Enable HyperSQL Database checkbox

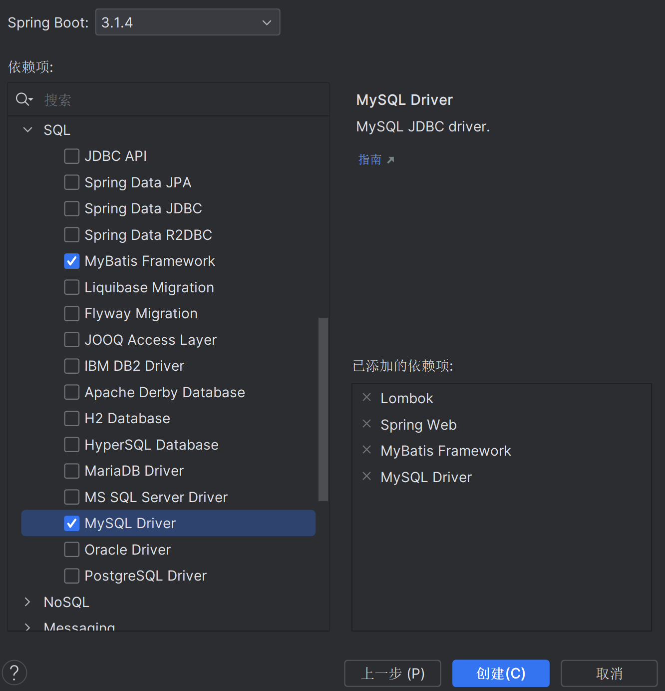[x=72, y=445]
